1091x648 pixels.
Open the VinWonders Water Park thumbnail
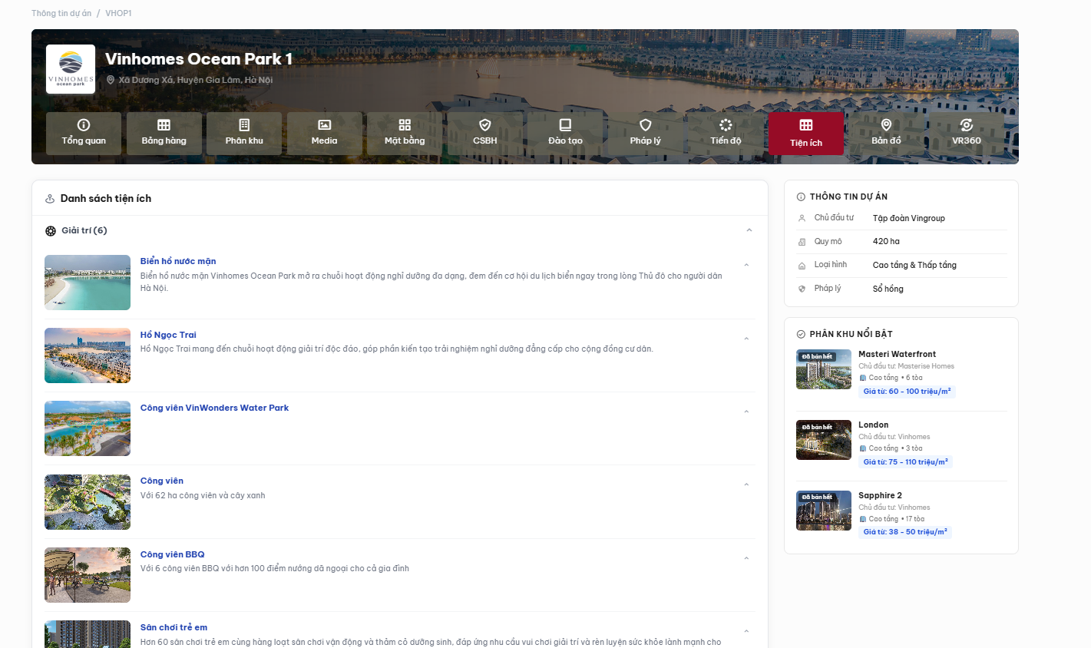[x=88, y=428]
